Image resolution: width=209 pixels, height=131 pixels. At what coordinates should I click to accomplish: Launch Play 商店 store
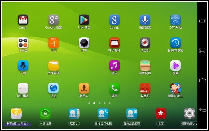(x=84, y=20)
